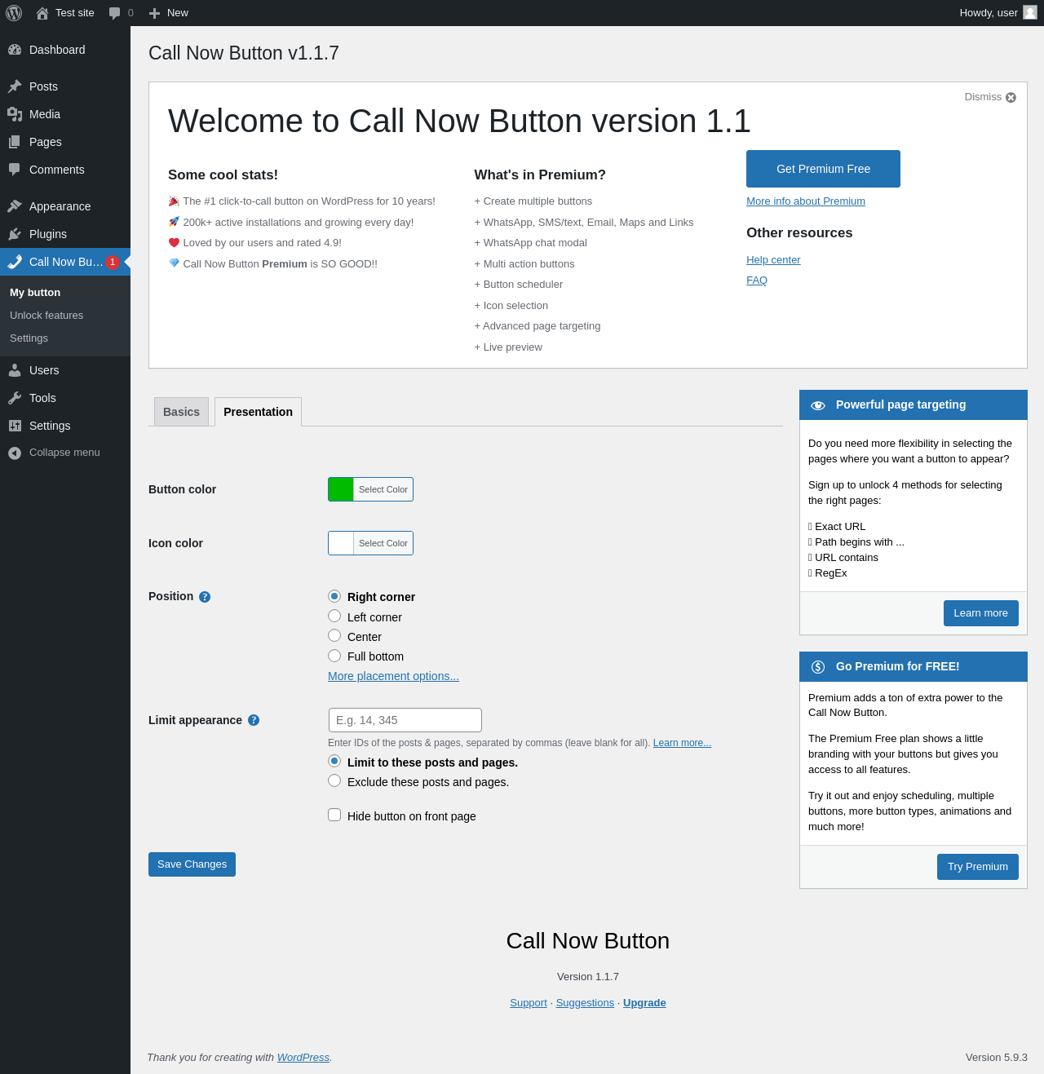This screenshot has width=1044, height=1074.
Task: Select the Right corner position
Action: pos(334,596)
